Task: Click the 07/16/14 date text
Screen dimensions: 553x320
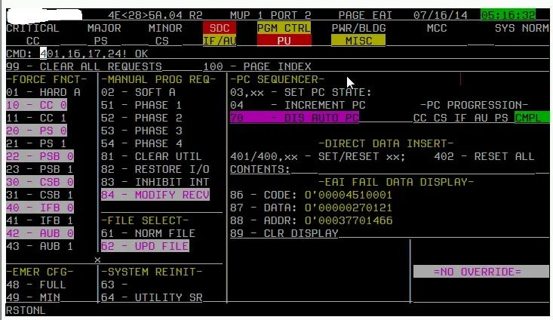Action: point(440,15)
